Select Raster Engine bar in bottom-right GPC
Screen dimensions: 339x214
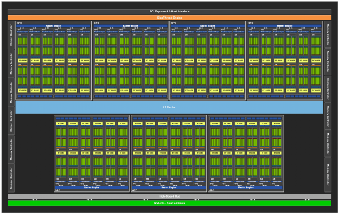[x=246, y=187]
